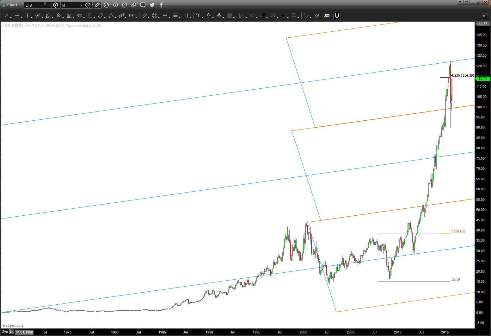Screen dimensions: 491x336
Task: Pick the Triangle drawing tool
Action: (x=111, y=16)
